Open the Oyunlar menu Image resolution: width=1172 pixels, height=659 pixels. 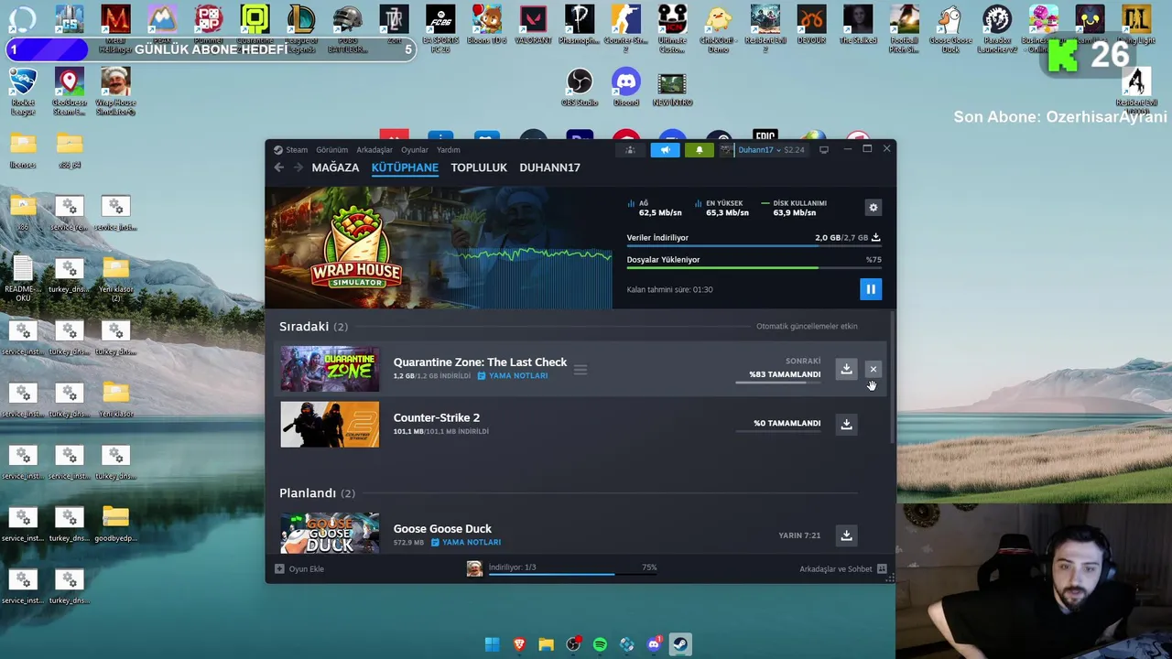pyautogui.click(x=415, y=150)
